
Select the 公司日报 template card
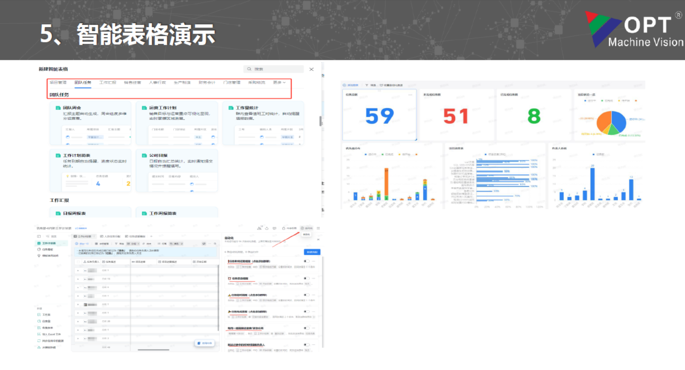point(177,171)
